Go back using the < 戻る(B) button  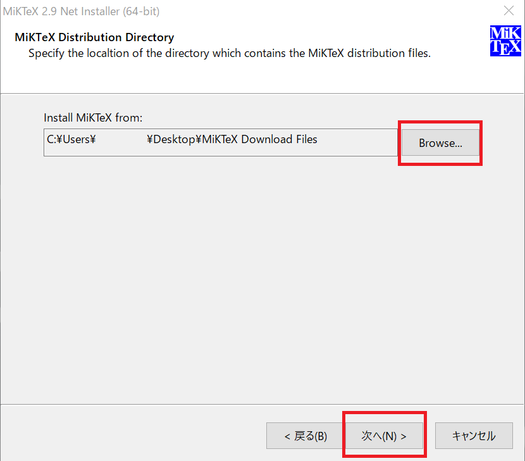[305, 436]
